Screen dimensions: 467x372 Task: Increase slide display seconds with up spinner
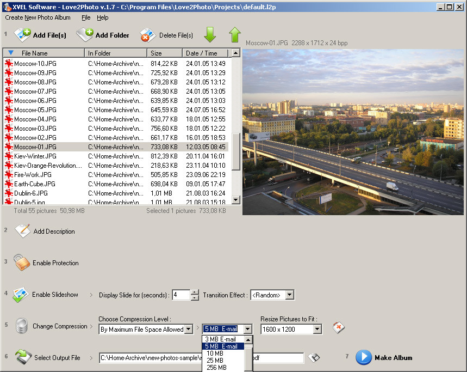pyautogui.click(x=195, y=292)
